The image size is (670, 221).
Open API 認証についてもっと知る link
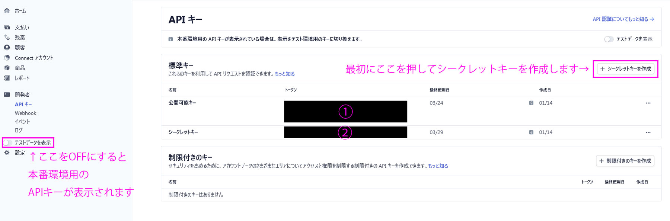[623, 19]
